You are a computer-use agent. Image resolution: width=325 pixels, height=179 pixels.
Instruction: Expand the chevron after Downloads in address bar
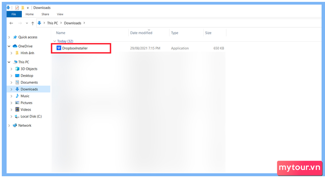pos(84,23)
